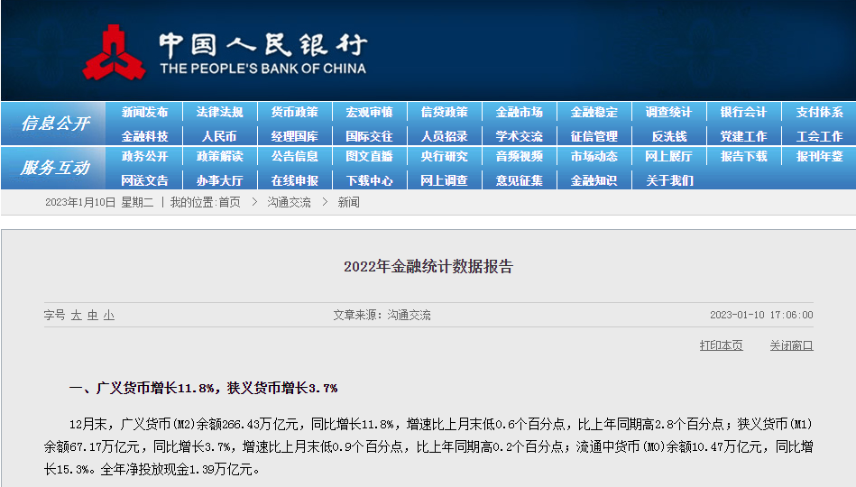Click THE PEOPLE'S BANK OF CHINA text

point(262,69)
